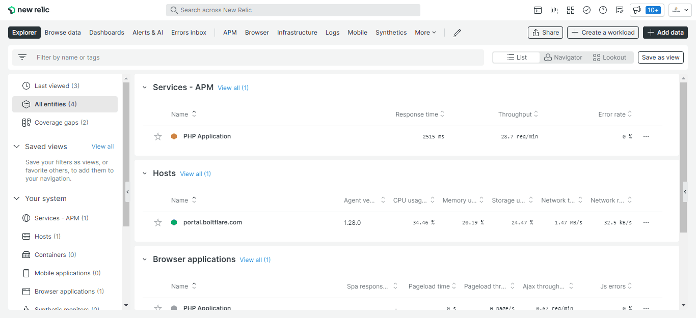
Task: Open Errors inbox
Action: [x=189, y=33]
